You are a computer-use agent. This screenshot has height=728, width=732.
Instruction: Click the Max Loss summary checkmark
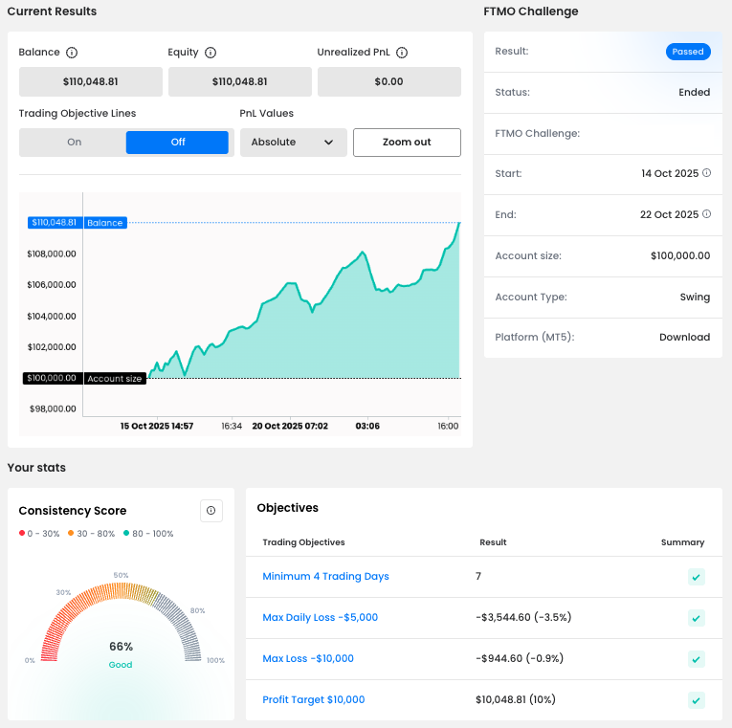tap(697, 659)
